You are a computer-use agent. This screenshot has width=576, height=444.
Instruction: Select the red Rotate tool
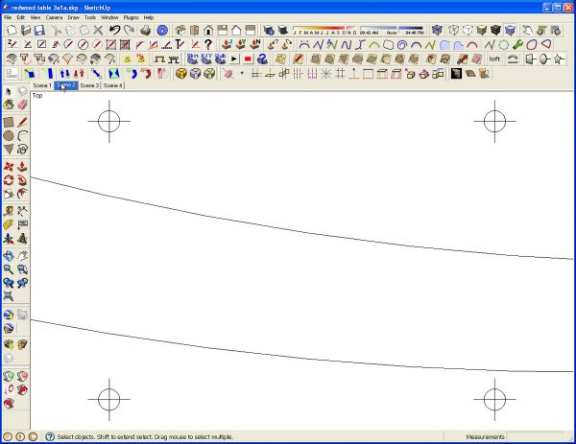pos(9,180)
